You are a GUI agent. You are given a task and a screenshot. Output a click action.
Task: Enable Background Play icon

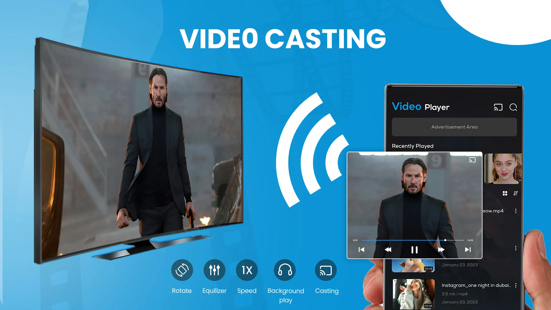pos(285,270)
